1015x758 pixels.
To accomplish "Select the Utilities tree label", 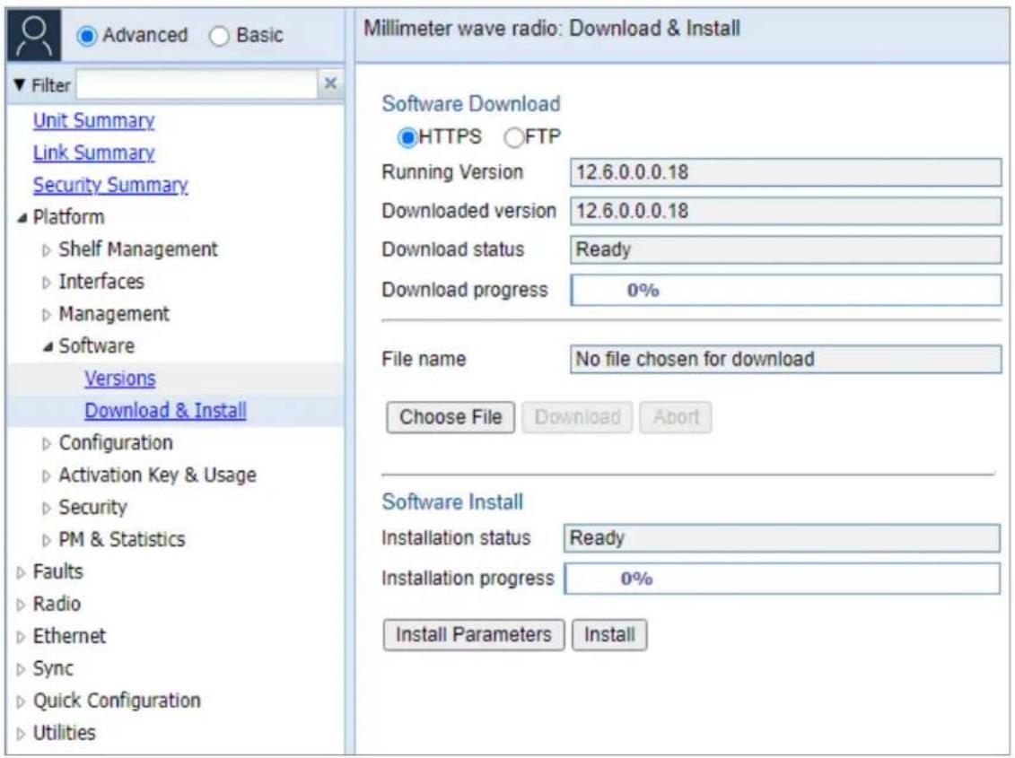I will pos(64,733).
